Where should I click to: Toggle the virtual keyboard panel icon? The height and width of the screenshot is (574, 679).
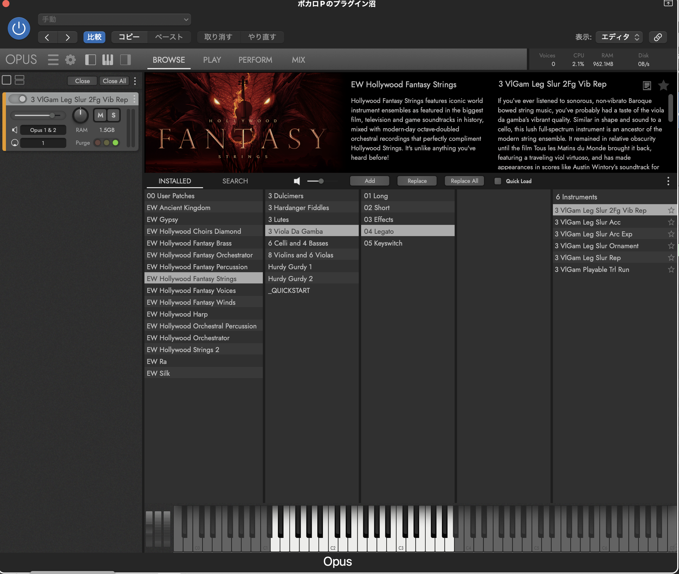click(x=108, y=60)
